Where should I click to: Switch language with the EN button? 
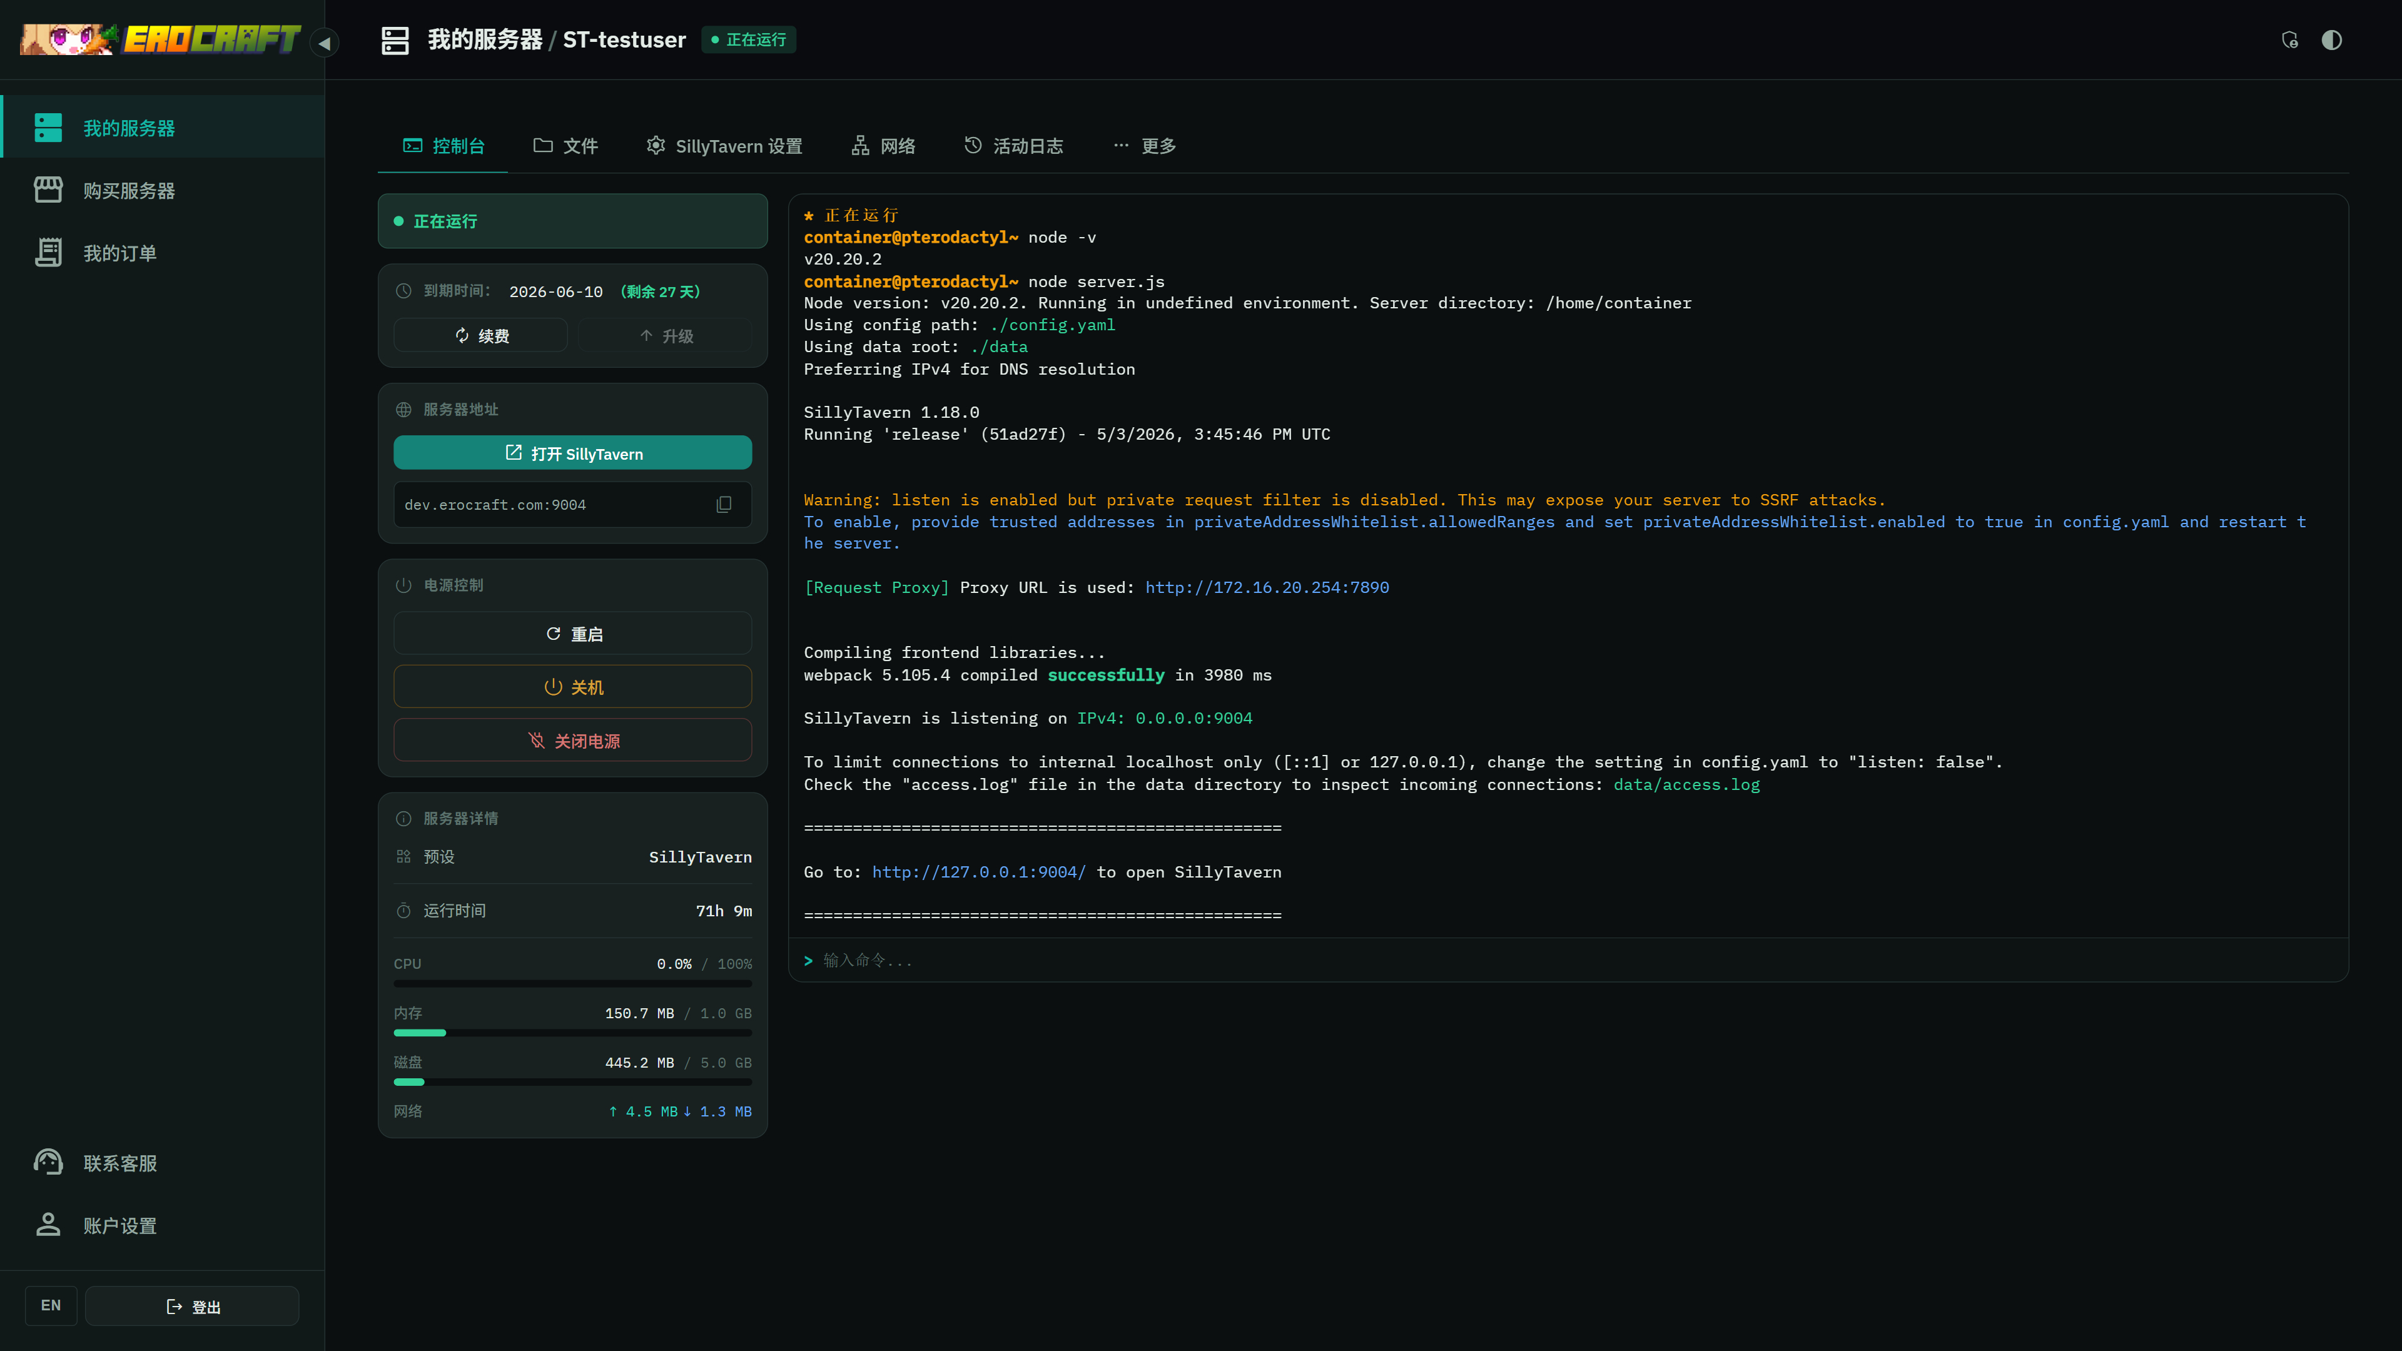50,1305
